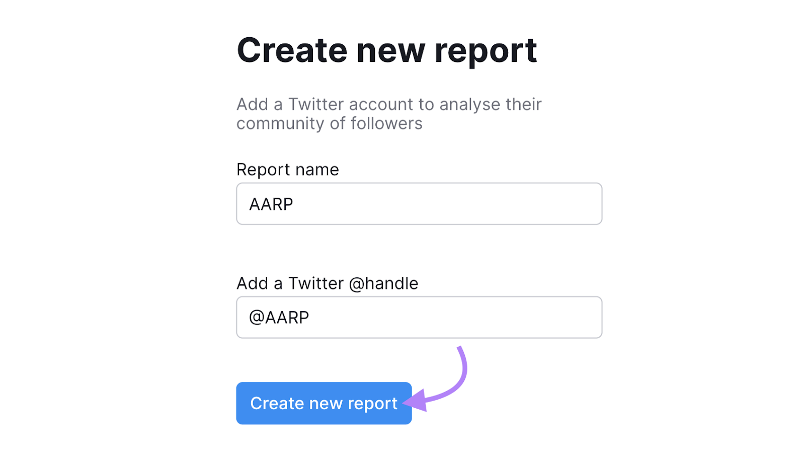Click the blue Create new report button
This screenshot has width=805, height=462.
pos(324,403)
